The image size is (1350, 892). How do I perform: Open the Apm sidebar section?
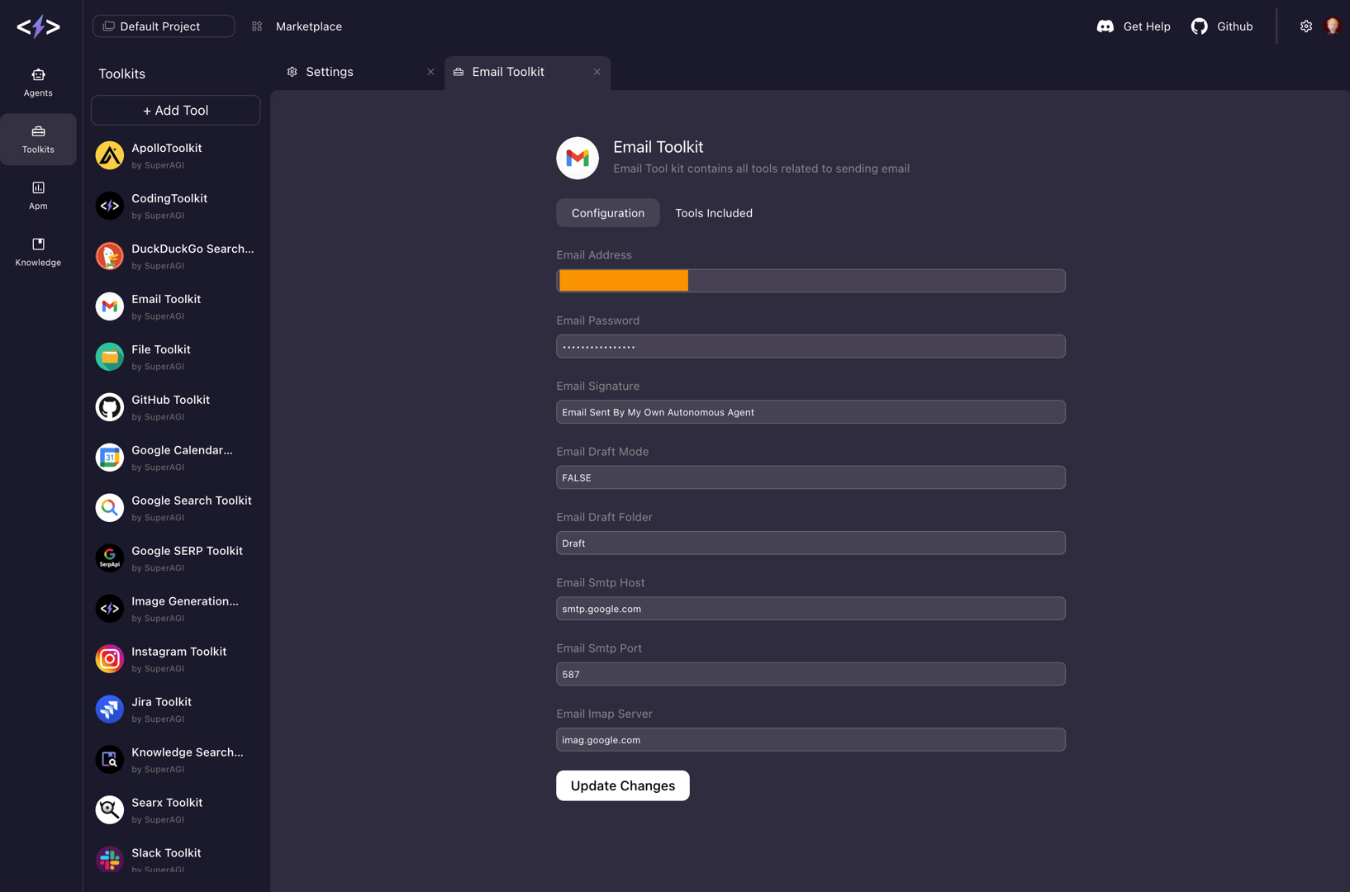38,196
